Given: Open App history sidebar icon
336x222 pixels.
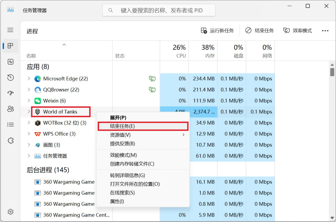Looking at the screenshot, I should coord(10,77).
